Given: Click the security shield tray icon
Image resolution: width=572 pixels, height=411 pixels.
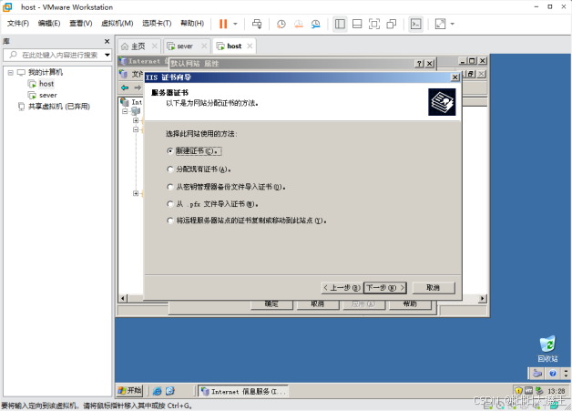Looking at the screenshot, I should 518,391.
